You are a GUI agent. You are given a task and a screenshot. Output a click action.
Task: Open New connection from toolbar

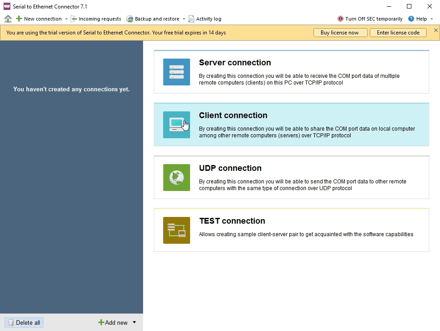(42, 19)
